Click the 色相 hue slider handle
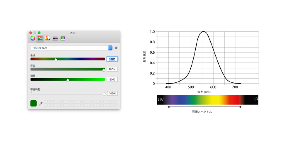The image size is (284, 142). pos(56,60)
